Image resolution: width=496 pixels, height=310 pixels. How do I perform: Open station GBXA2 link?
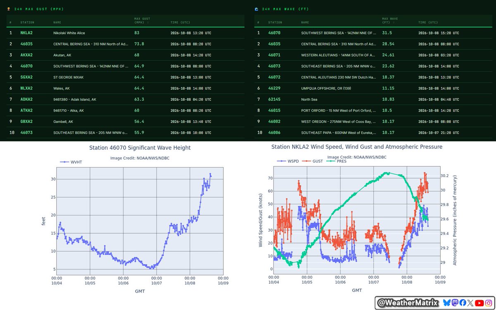point(26,122)
